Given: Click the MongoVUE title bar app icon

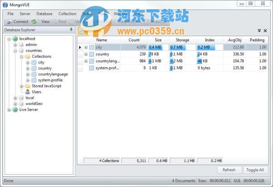Looking at the screenshot, I should click(x=5, y=5).
